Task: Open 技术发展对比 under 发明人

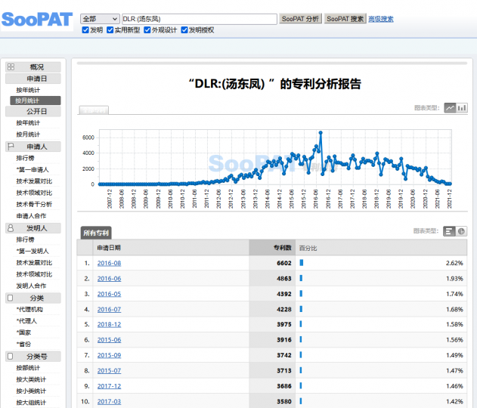Action: tap(34, 263)
